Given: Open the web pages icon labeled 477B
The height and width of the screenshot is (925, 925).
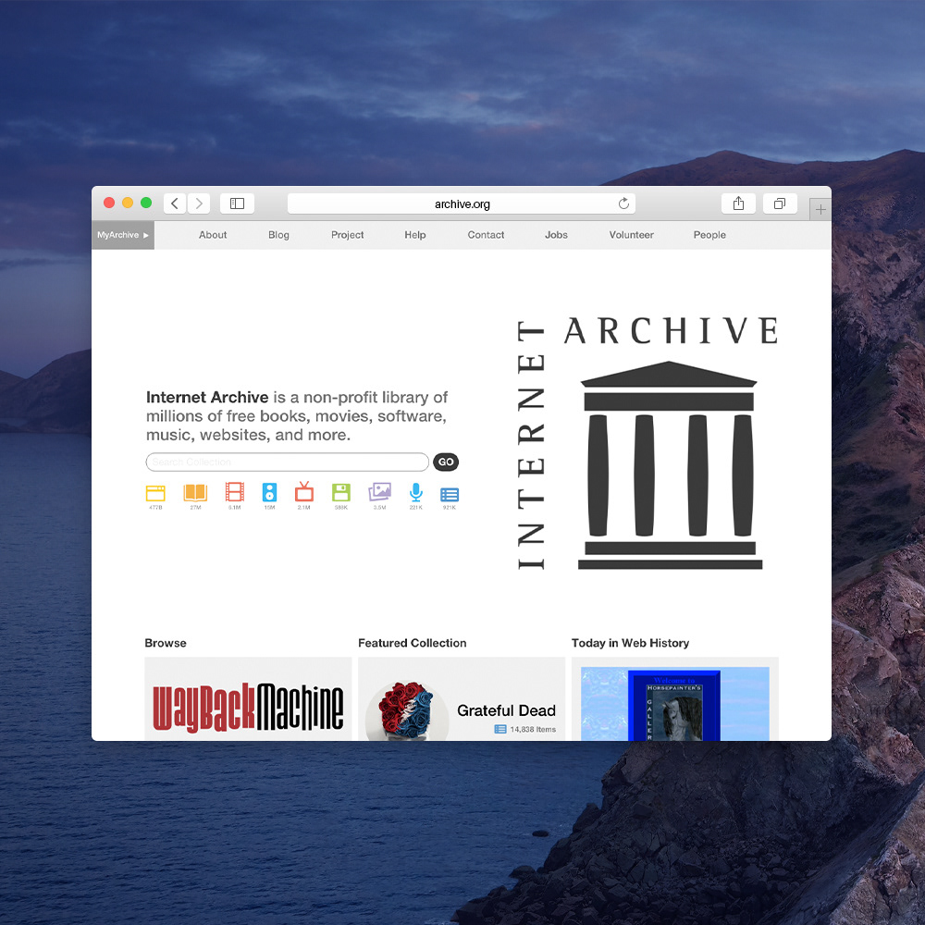Looking at the screenshot, I should (x=155, y=493).
